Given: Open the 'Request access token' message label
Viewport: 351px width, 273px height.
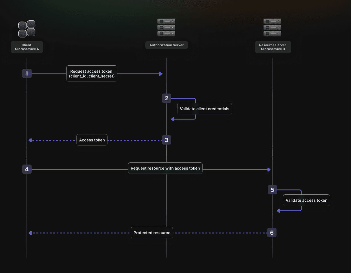Looking at the screenshot, I should pyautogui.click(x=91, y=74).
